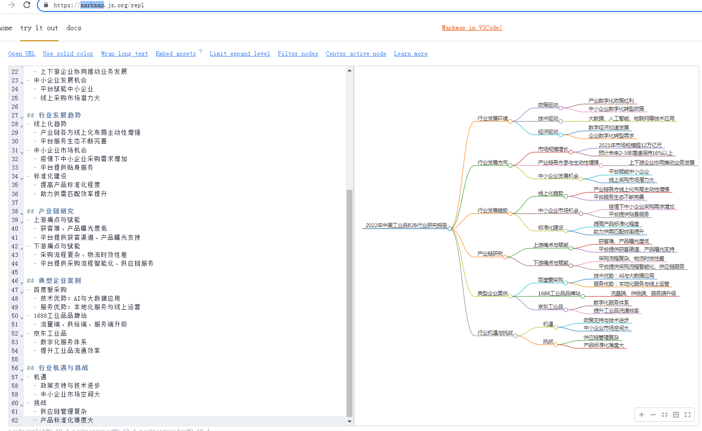The width and height of the screenshot is (702, 431).
Task: Collapse the 行业机遇与挑战 node circle
Action: [515, 336]
